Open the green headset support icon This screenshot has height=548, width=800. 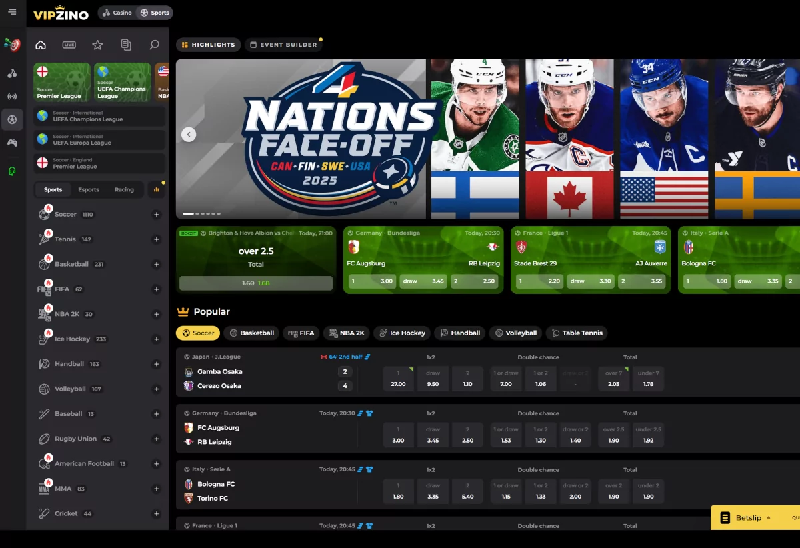click(12, 171)
